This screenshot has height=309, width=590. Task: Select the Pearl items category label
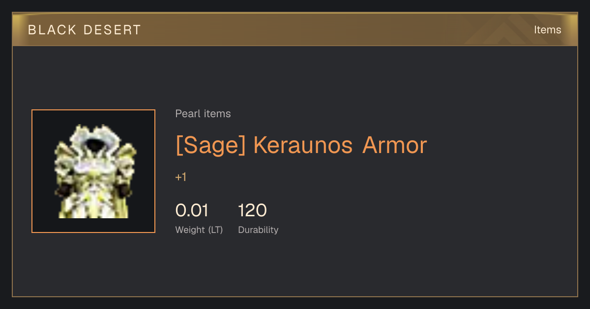(x=203, y=114)
